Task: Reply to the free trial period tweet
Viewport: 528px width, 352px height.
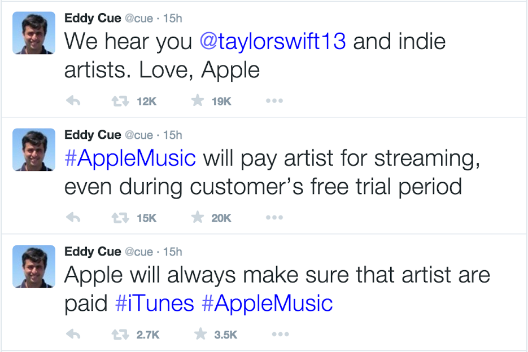Action: 73,217
